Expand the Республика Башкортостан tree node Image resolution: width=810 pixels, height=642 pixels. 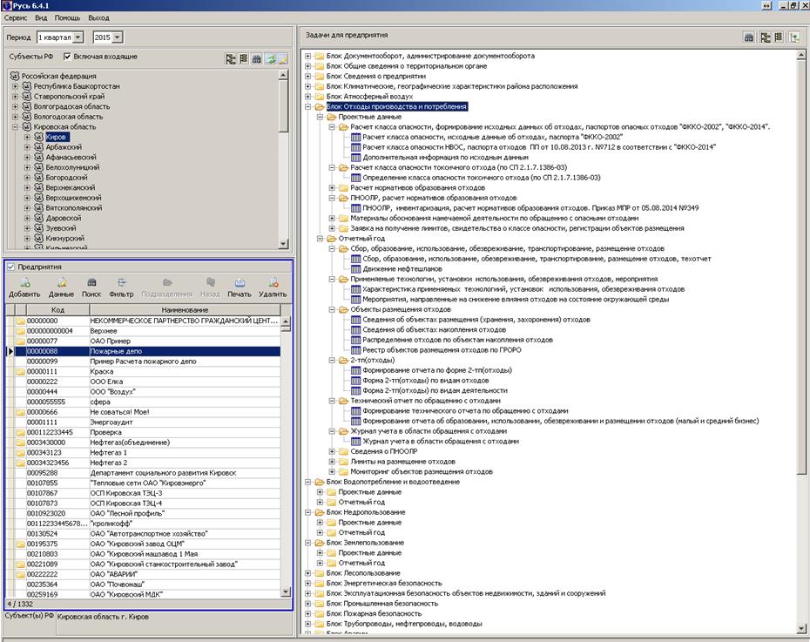click(x=15, y=86)
